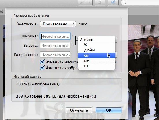The height and width of the screenshot is (120, 159).
Task: Select '%' unit from menu
Action: tap(97, 45)
